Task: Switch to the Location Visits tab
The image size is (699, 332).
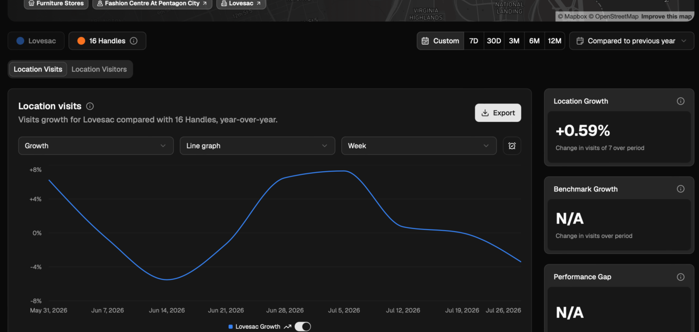Action: click(38, 69)
